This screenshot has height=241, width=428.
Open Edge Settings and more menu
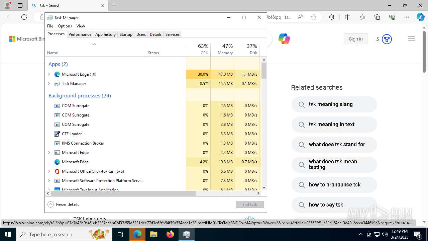click(x=407, y=17)
